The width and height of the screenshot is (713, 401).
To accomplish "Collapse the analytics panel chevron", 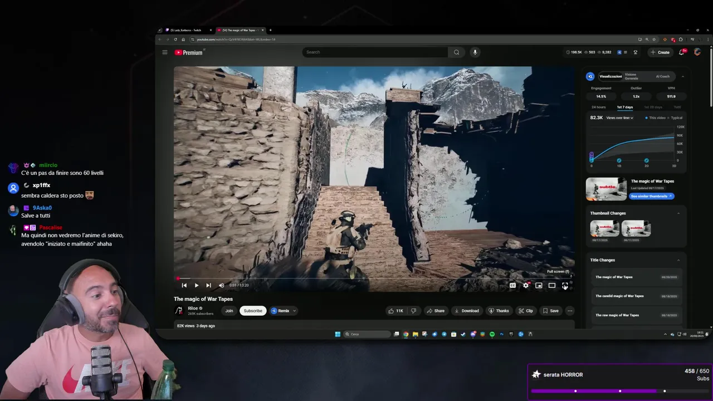I will pyautogui.click(x=682, y=77).
